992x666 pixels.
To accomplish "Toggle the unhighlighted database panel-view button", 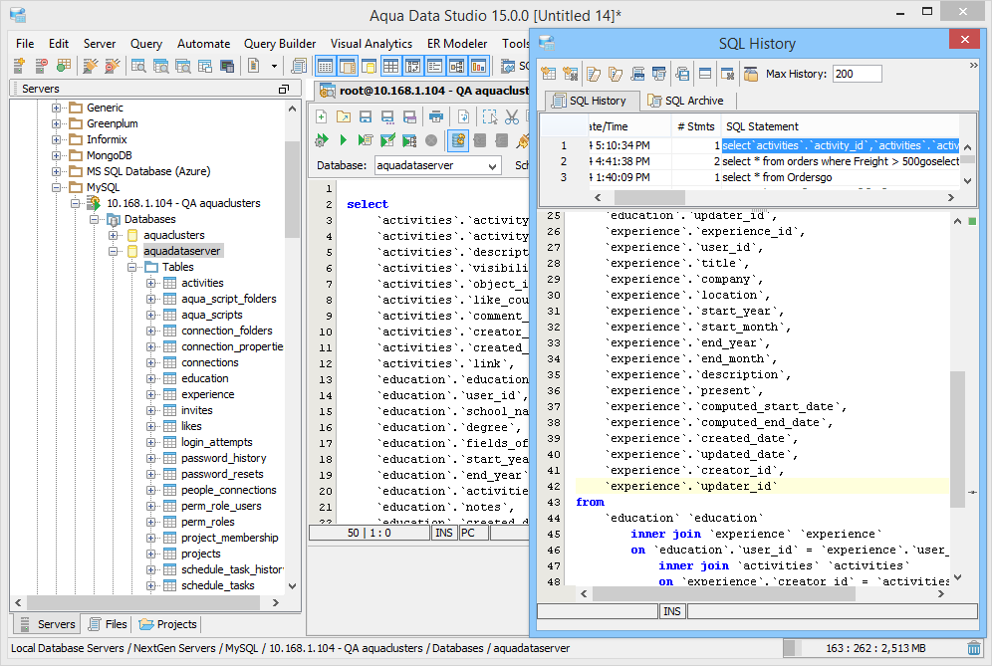I will (x=369, y=65).
